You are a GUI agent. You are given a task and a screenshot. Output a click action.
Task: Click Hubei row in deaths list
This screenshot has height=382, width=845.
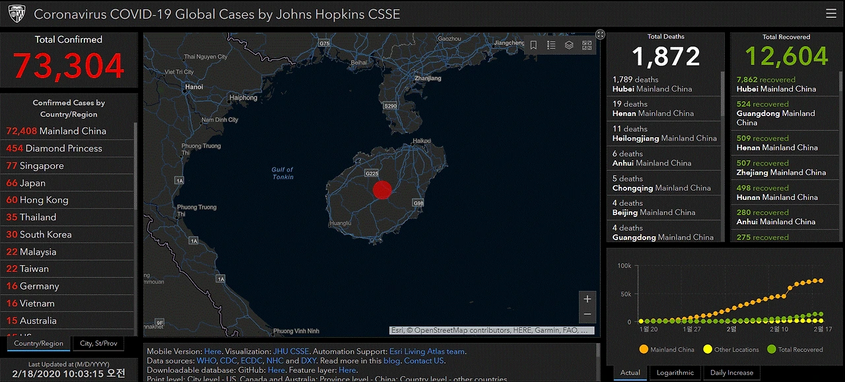pos(665,84)
